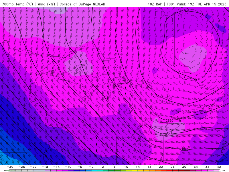Click the 10 colorbar tick label
229x172 pixels.
click(126, 167)
